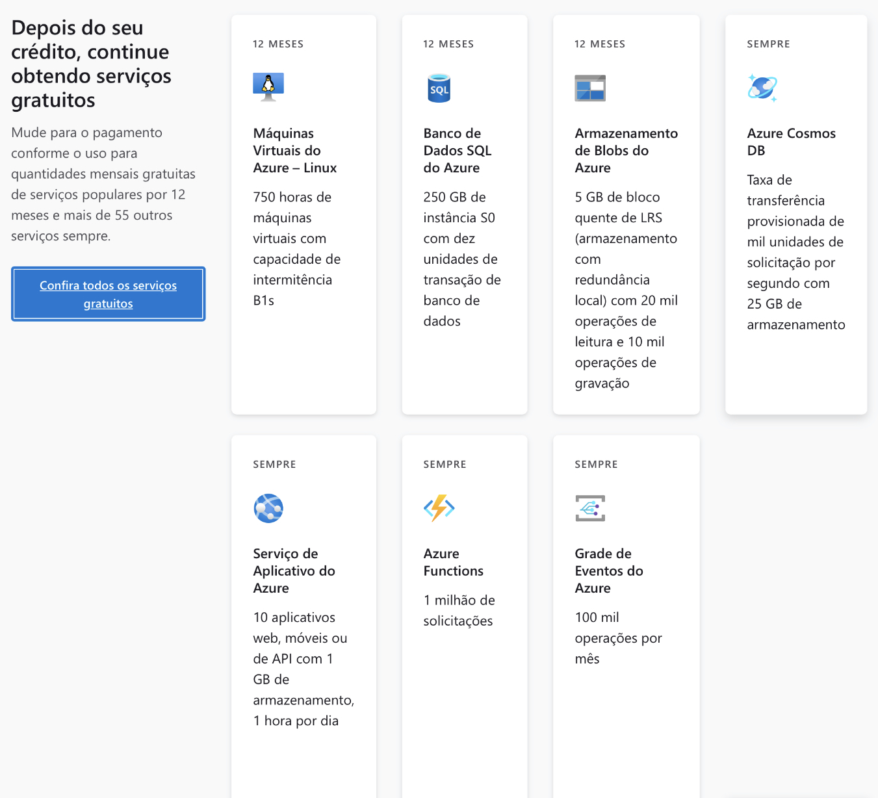Click the Azure Functions lightning bolt icon

point(439,508)
